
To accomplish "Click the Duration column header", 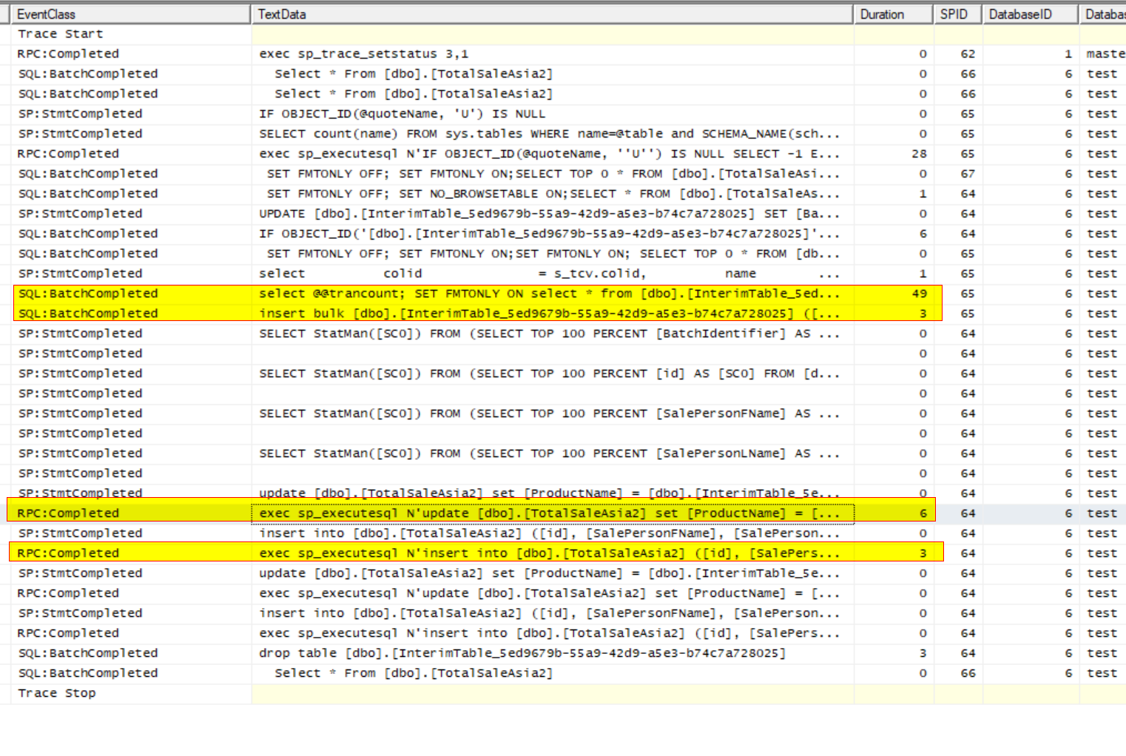I will point(883,13).
